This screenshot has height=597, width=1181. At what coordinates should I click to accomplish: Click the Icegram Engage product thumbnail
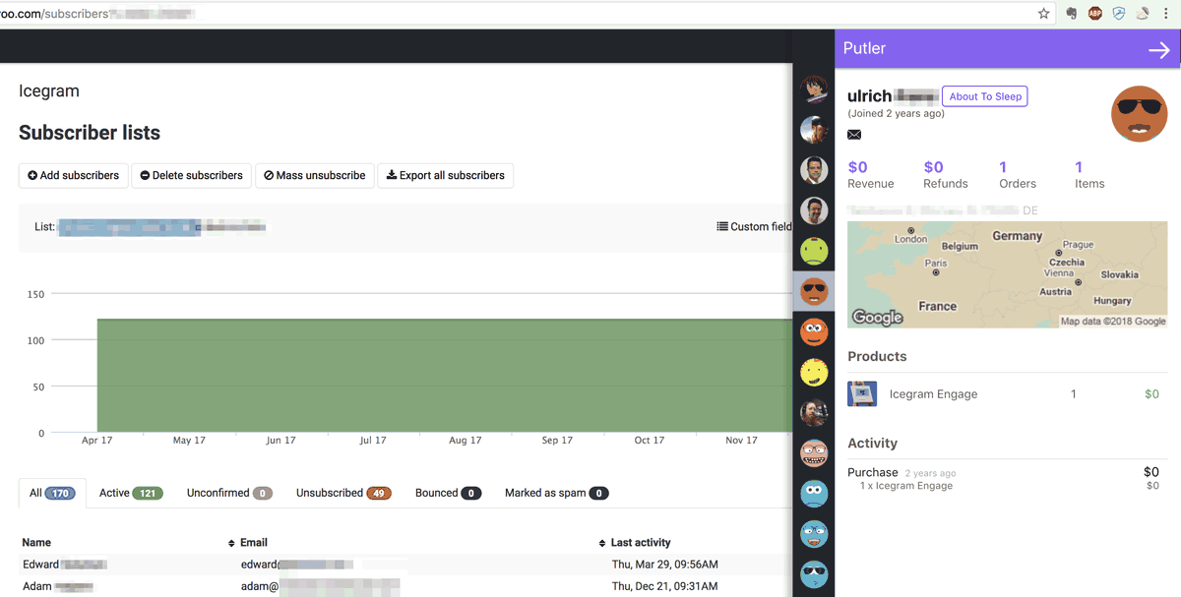tap(862, 393)
